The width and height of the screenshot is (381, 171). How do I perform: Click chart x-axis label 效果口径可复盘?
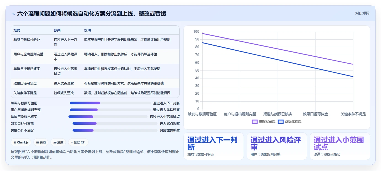tap(316, 114)
